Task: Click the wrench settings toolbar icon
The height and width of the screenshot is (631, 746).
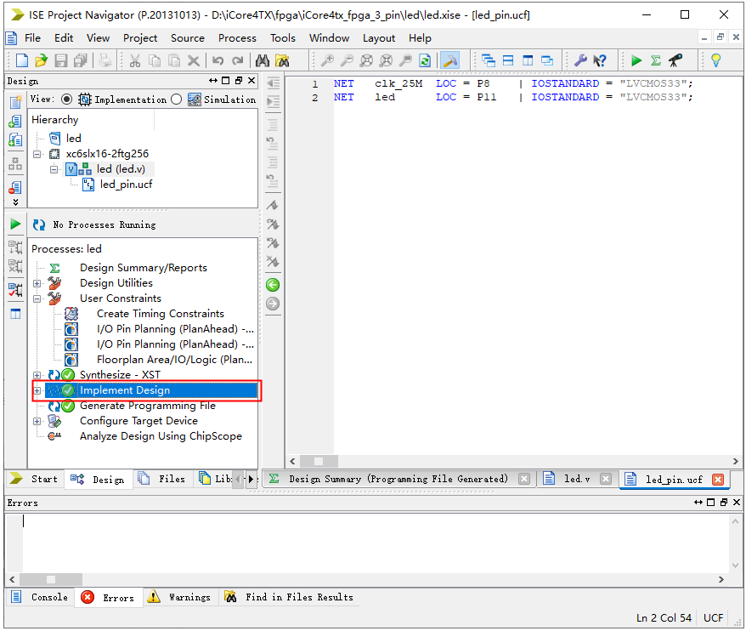Action: (581, 60)
